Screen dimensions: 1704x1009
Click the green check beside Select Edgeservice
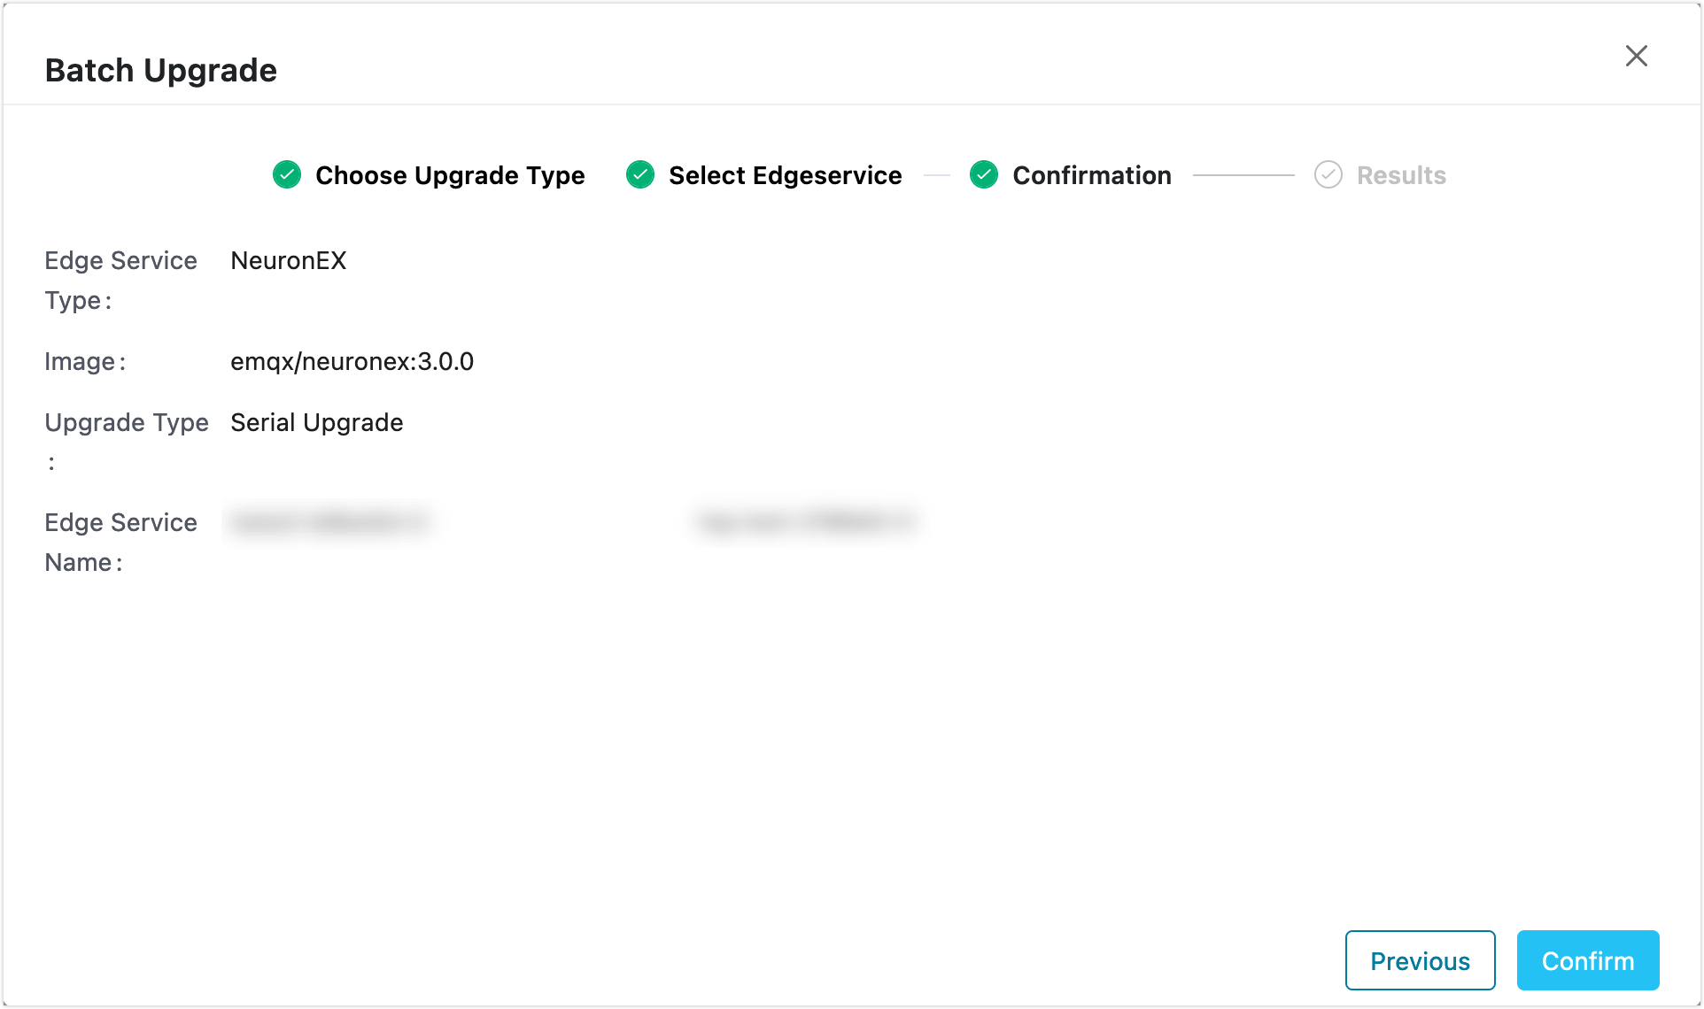(640, 175)
